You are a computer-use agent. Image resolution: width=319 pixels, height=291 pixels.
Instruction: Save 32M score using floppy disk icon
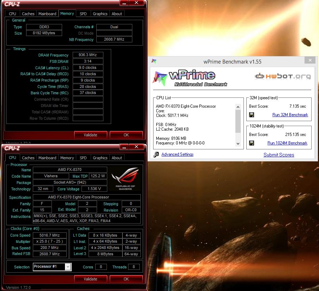[x=252, y=115]
